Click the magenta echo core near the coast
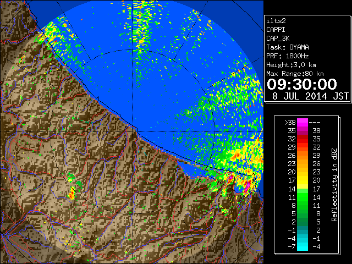 click(247, 186)
